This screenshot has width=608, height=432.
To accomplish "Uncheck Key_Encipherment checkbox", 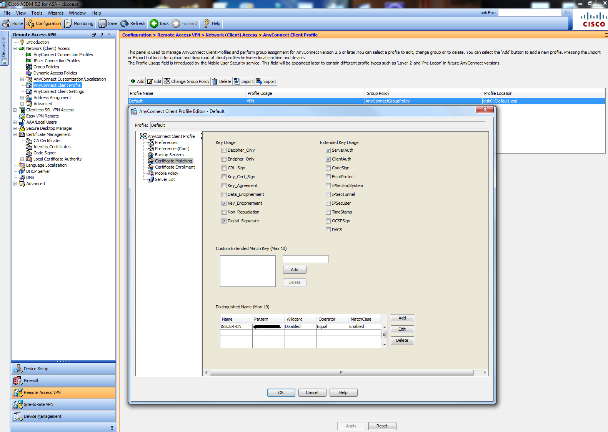I will click(224, 204).
